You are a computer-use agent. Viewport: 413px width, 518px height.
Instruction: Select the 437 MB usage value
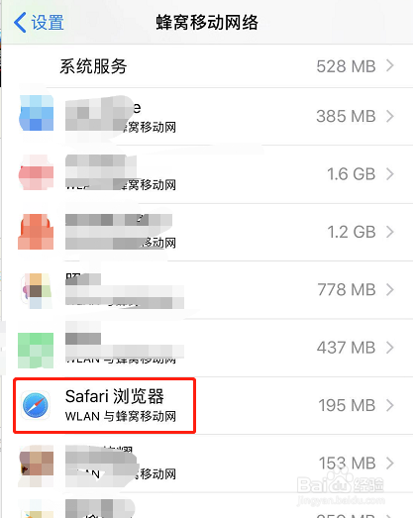[346, 348]
